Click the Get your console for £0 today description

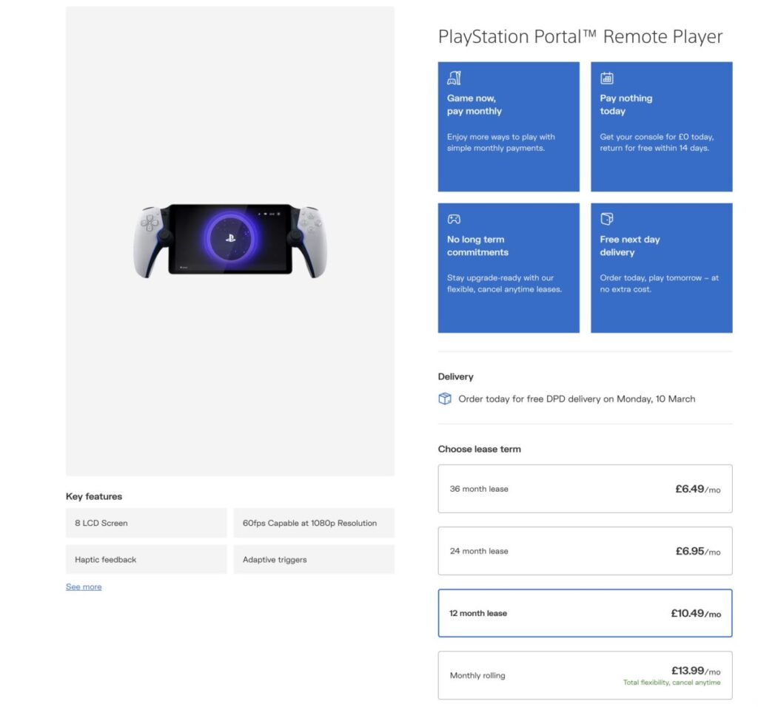657,143
